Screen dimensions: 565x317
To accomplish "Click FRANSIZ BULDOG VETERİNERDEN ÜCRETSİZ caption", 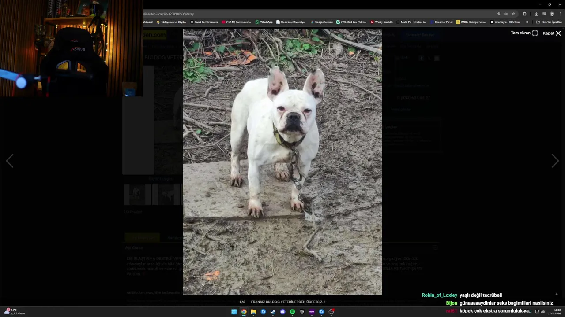I will tap(288, 302).
